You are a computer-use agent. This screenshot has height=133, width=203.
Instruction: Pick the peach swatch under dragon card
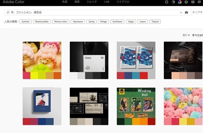click(x=175, y=75)
